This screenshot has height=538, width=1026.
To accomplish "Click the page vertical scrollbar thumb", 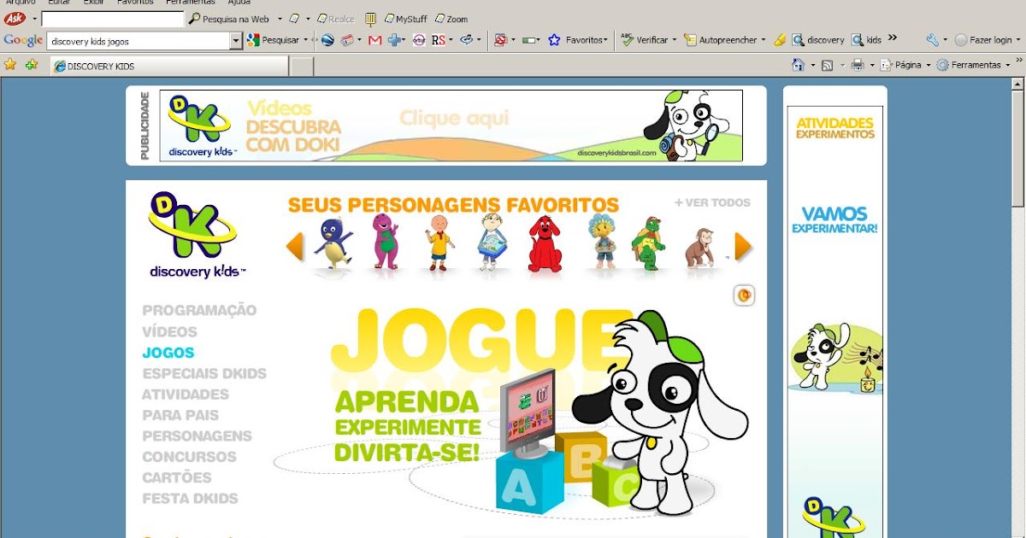I will [x=1017, y=149].
